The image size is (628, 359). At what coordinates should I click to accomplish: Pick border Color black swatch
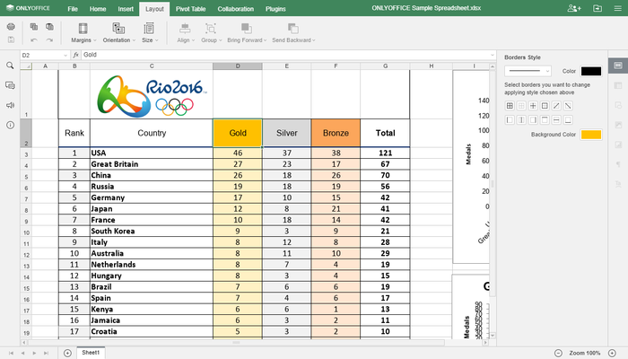coord(591,71)
